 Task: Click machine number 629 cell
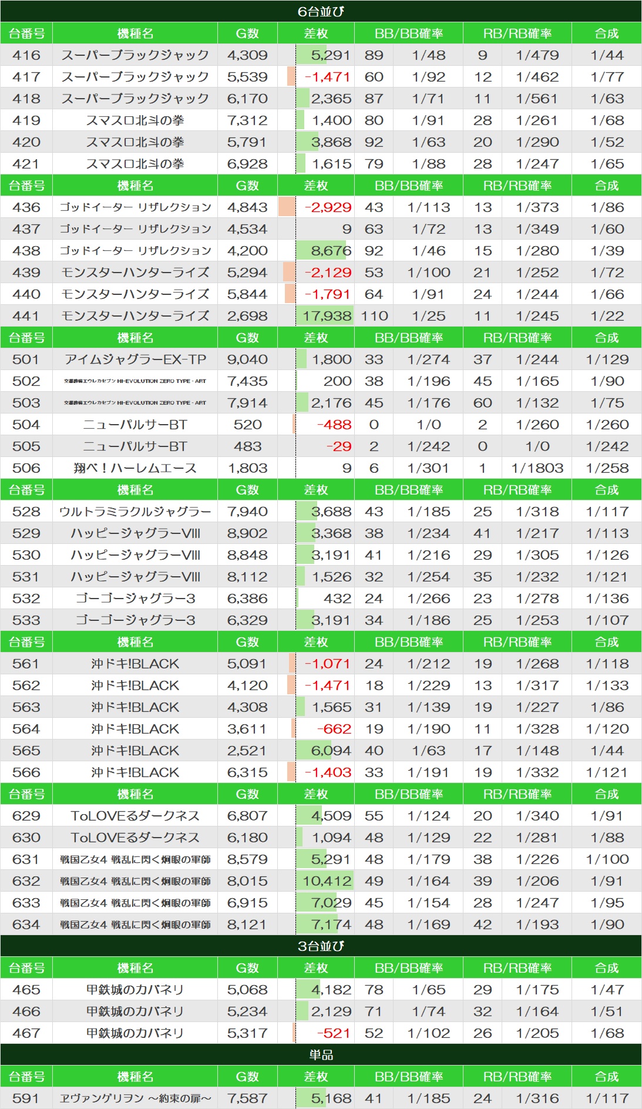click(26, 816)
